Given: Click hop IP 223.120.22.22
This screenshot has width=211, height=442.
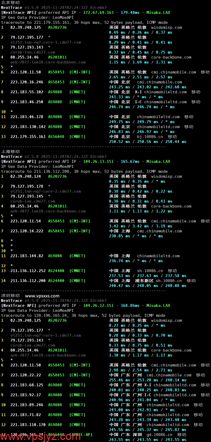Looking at the screenshot, I should point(26,375).
